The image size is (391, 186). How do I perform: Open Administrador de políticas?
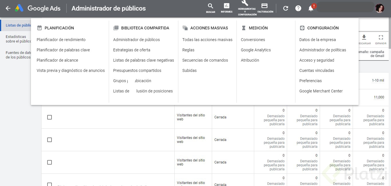323,50
